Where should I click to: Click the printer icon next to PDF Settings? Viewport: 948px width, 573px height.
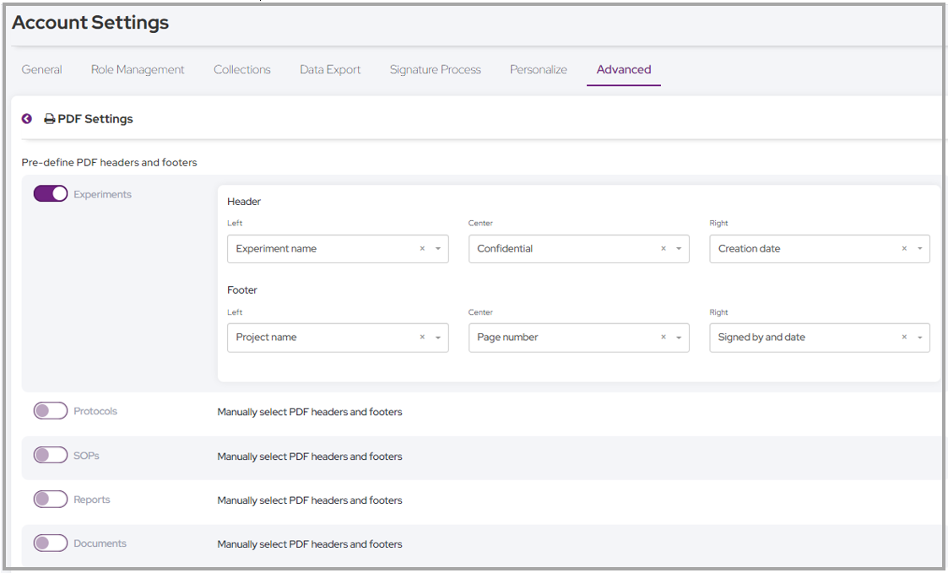click(x=46, y=118)
